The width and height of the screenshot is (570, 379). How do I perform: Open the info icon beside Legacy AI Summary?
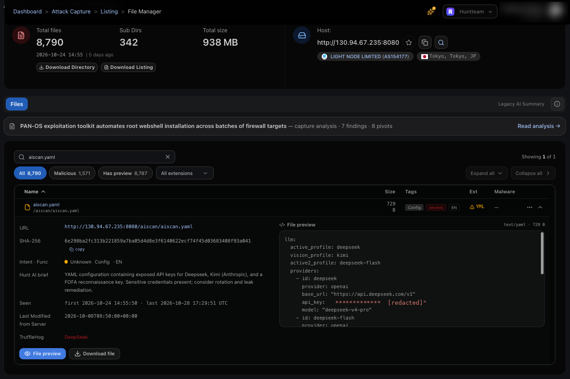(557, 104)
